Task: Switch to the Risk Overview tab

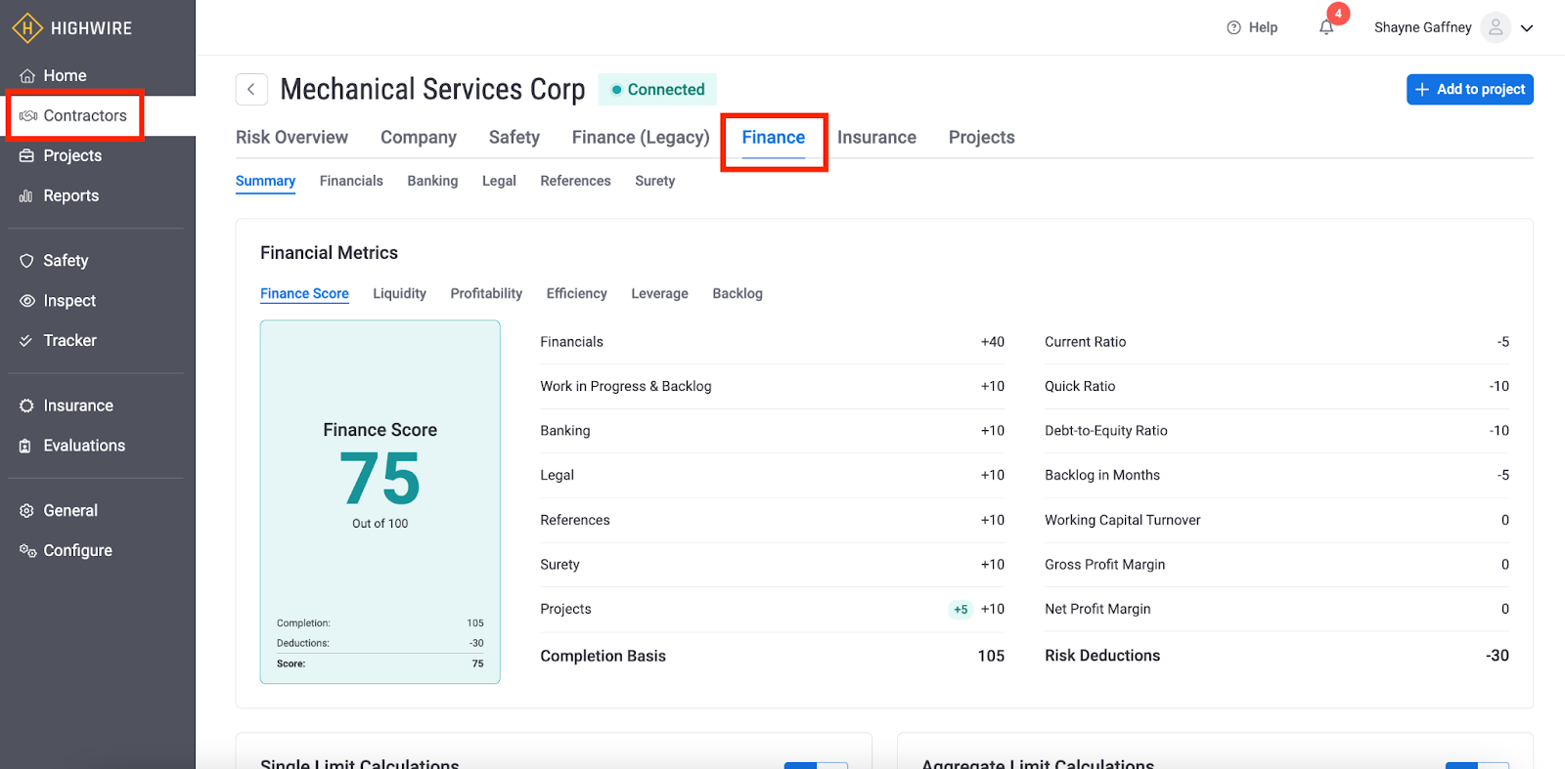Action: click(291, 138)
